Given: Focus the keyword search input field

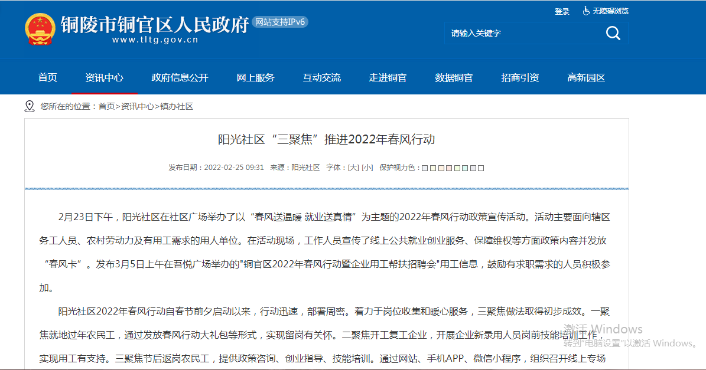Looking at the screenshot, I should coord(520,33).
